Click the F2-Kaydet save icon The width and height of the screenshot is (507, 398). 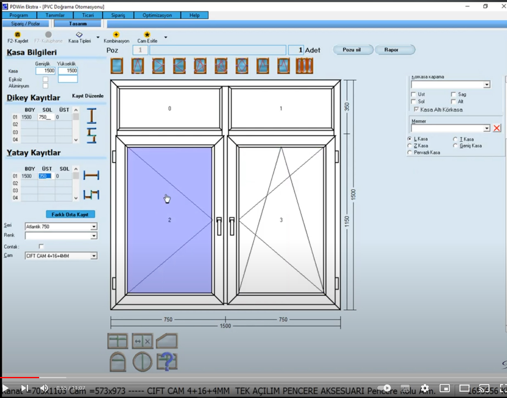pos(17,35)
